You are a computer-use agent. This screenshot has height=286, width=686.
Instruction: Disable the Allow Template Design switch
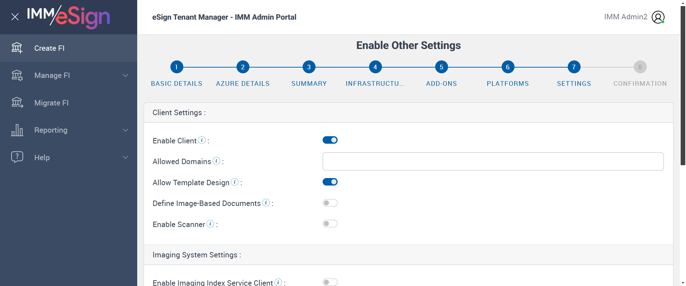(x=330, y=182)
